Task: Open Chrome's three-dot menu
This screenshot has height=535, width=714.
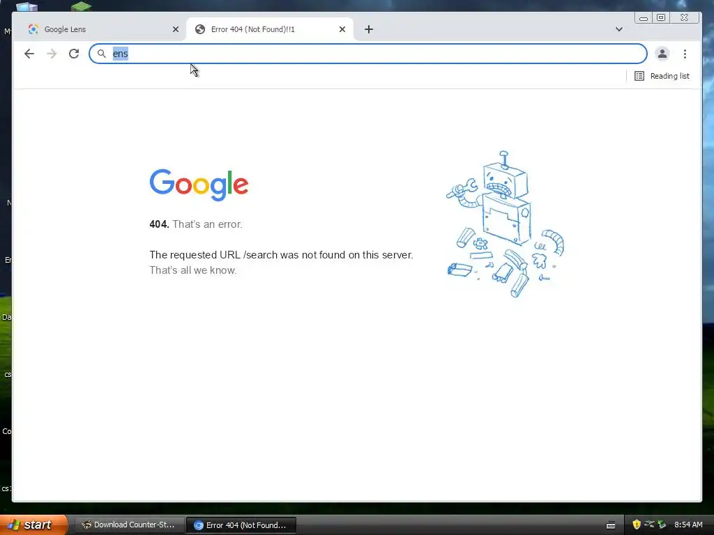Action: (685, 54)
